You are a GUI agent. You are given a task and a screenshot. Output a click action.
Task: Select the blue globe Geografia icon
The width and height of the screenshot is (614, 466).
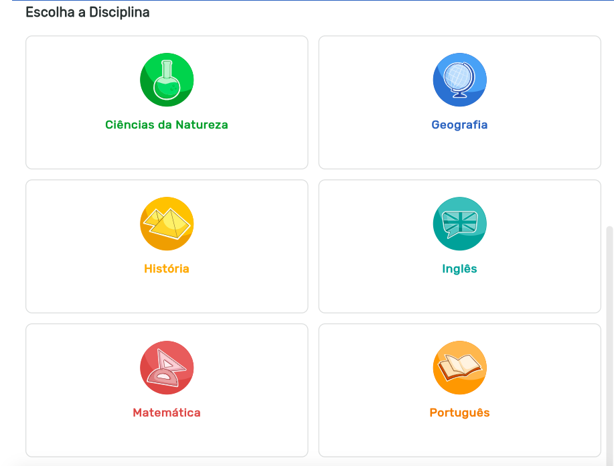point(459,80)
